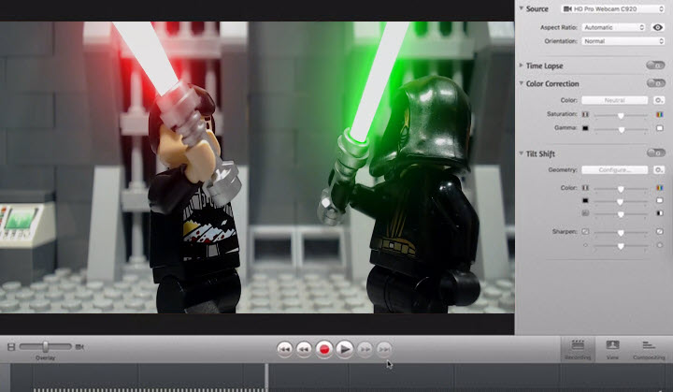The height and width of the screenshot is (392, 673).
Task: Click the Neutral color button
Action: [x=615, y=100]
